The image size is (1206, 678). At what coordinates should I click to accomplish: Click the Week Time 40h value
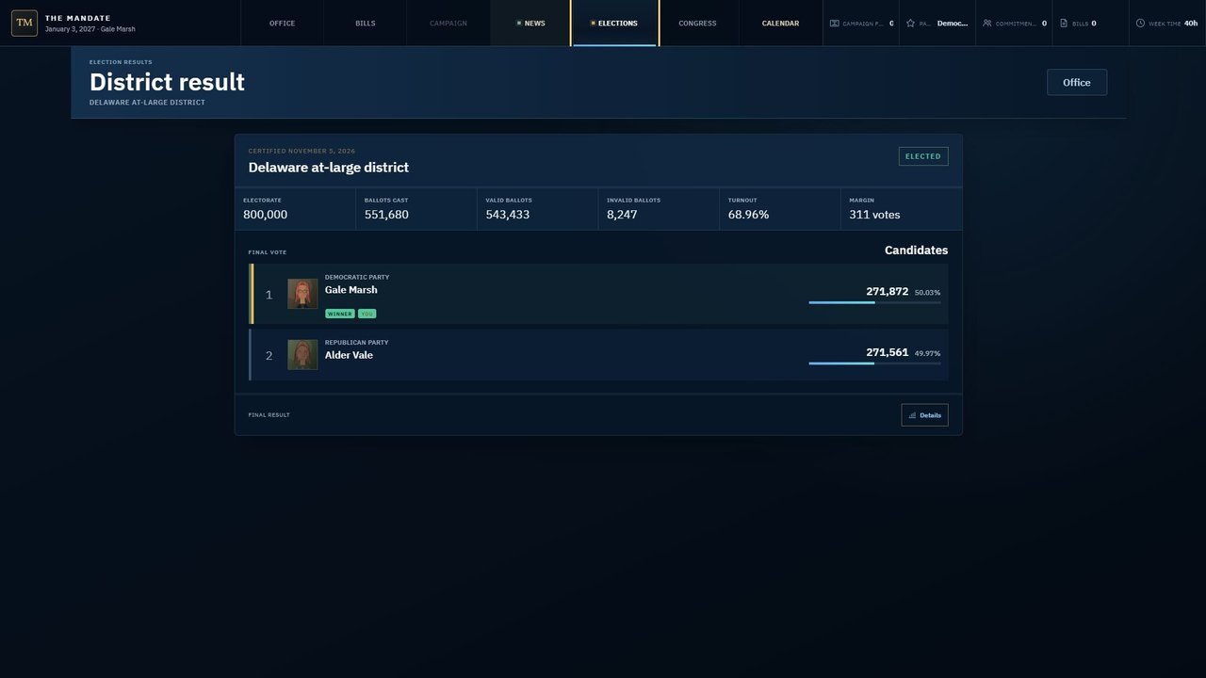[x=1191, y=23]
